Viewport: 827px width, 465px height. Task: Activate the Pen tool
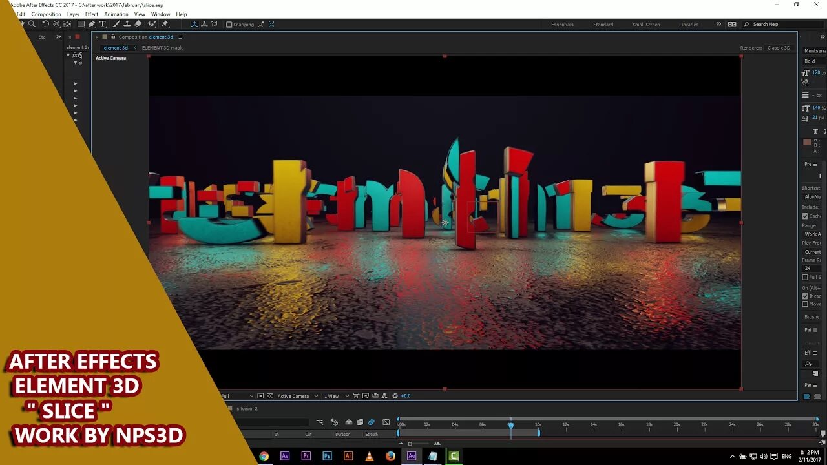tap(92, 24)
